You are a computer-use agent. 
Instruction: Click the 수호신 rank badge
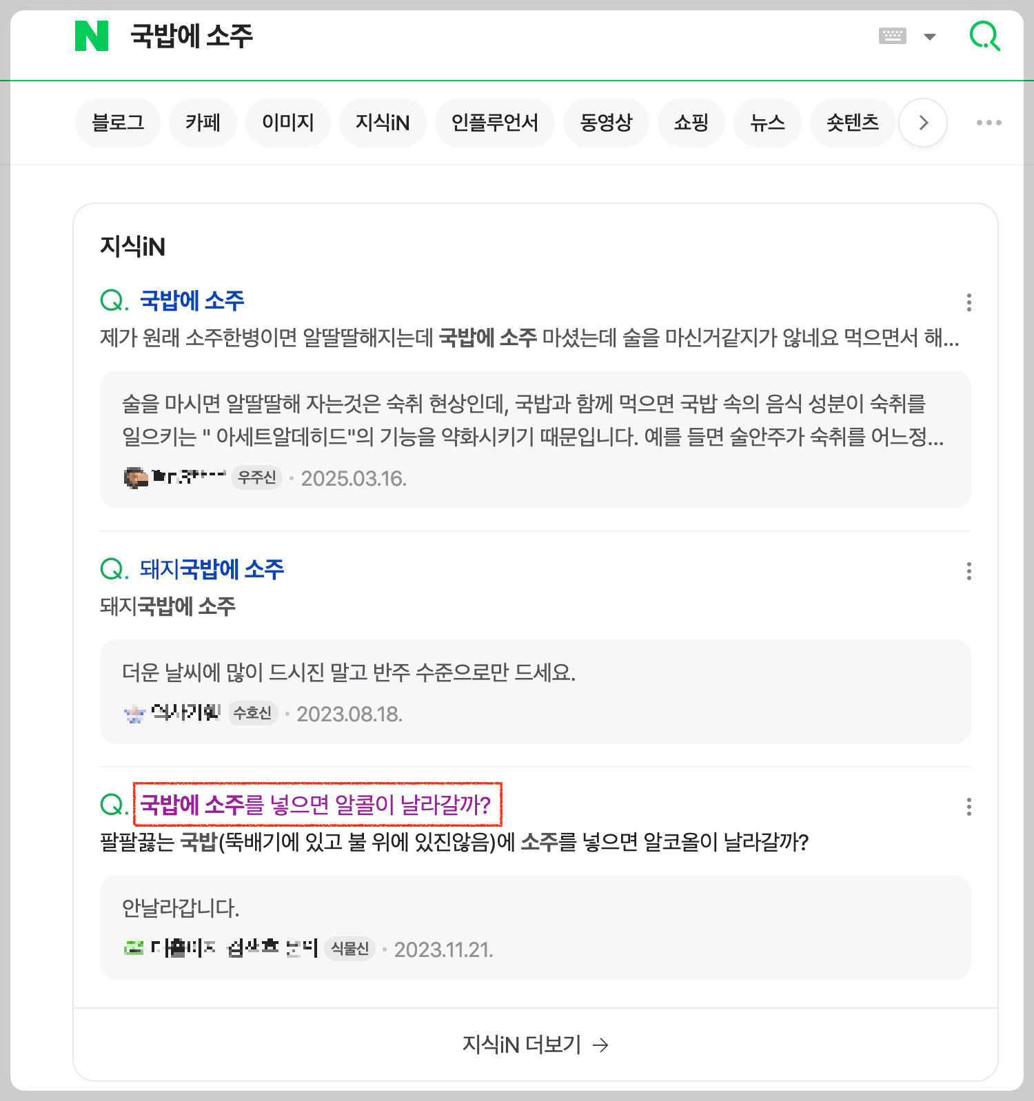252,714
